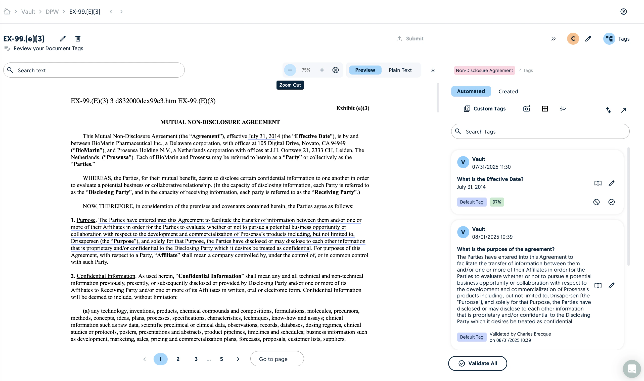Click 'Review your Document Tags' text
The image size is (644, 381).
point(48,48)
